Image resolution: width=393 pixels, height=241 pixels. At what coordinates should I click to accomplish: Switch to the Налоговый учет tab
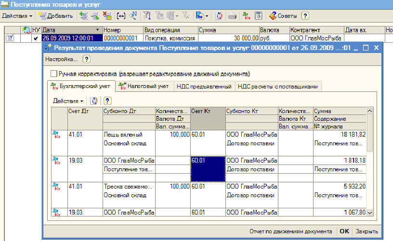click(143, 87)
